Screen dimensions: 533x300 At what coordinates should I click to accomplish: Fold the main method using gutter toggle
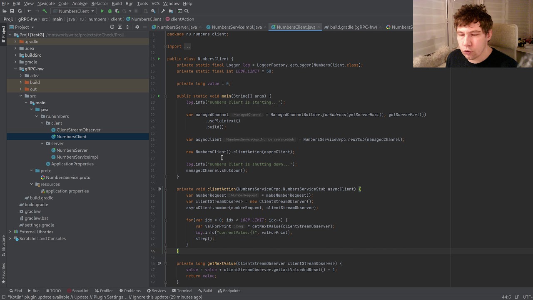(165, 96)
